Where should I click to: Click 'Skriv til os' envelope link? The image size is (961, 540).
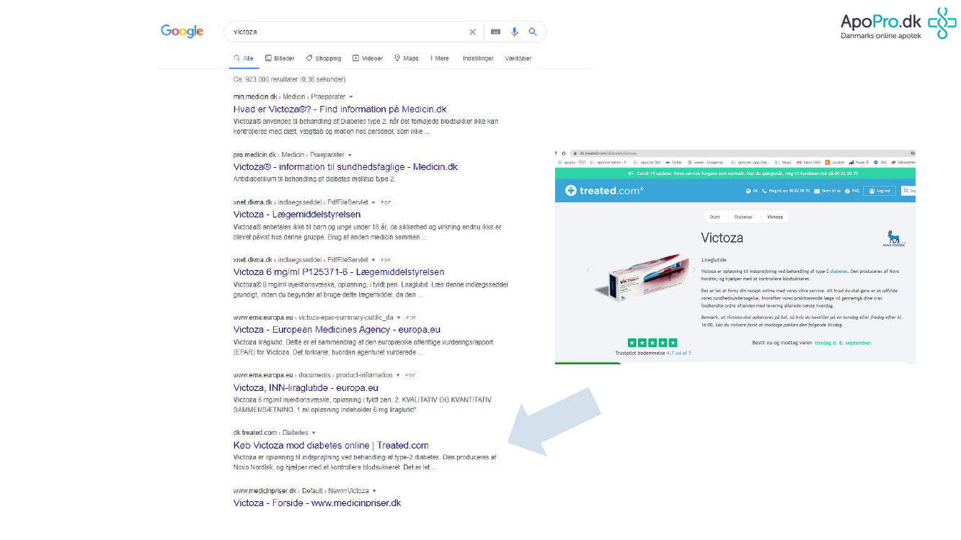pos(827,191)
